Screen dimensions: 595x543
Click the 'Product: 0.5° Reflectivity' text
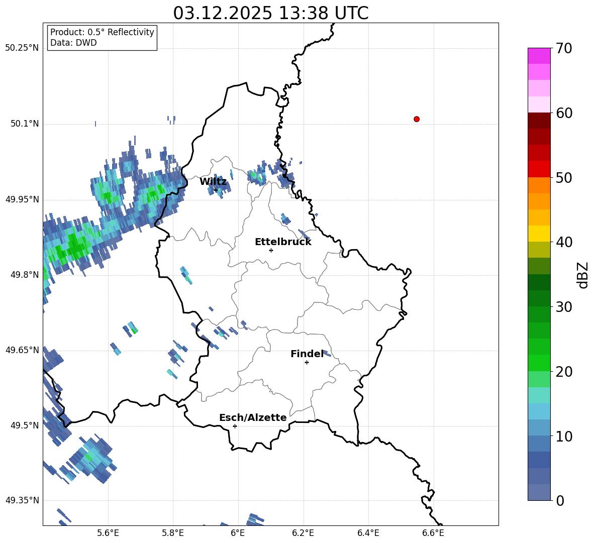pyautogui.click(x=102, y=32)
